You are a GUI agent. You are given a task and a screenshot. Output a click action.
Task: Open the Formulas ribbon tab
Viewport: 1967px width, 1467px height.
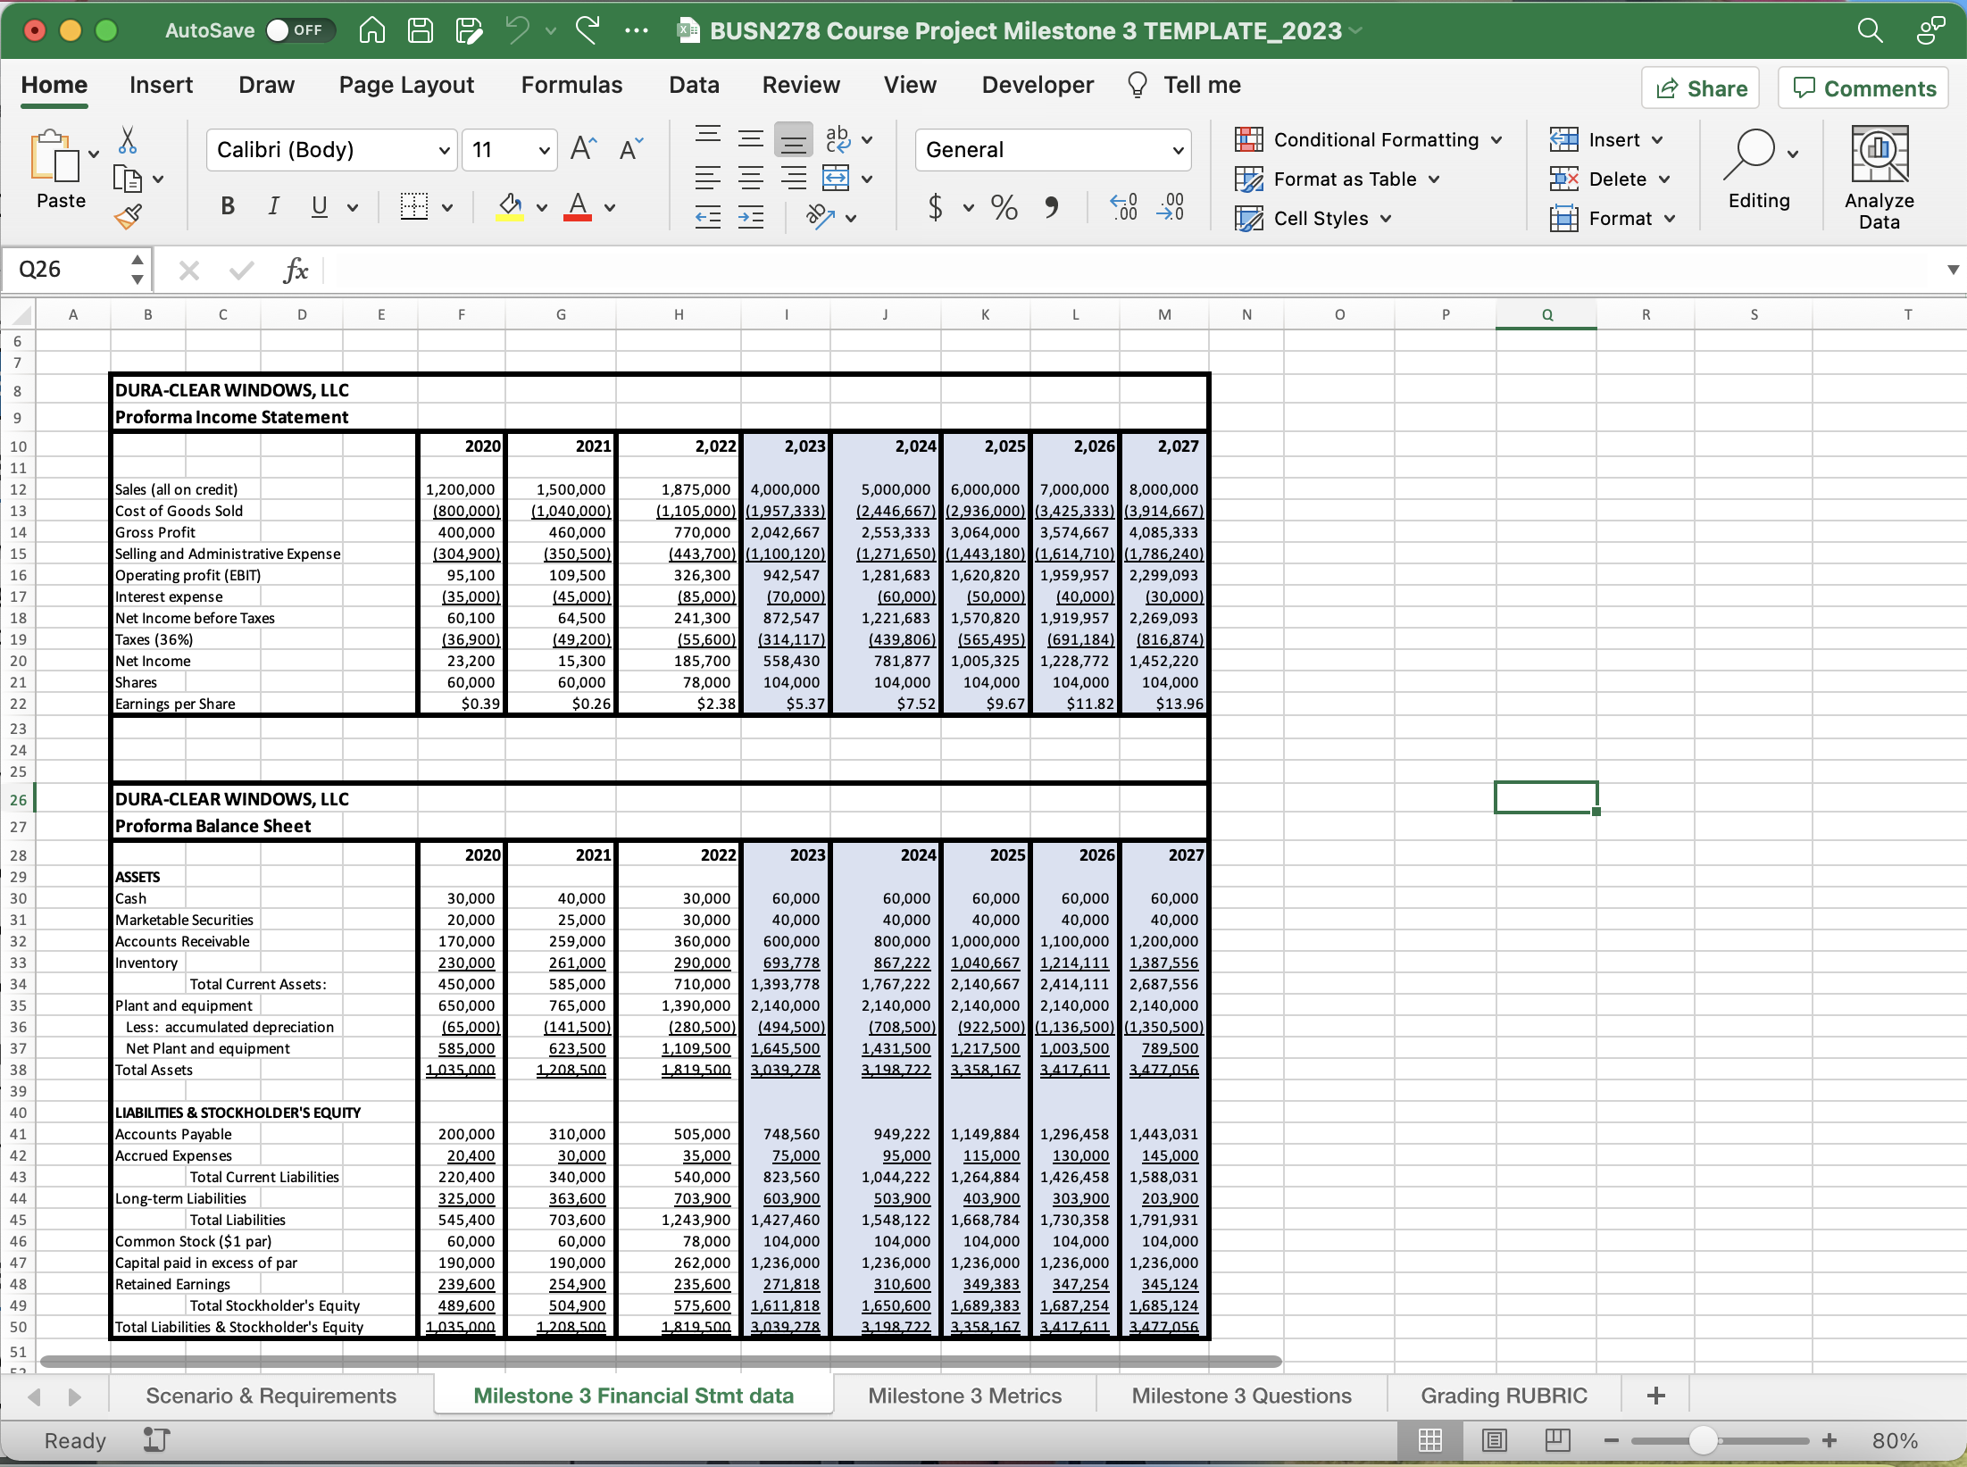click(x=571, y=85)
